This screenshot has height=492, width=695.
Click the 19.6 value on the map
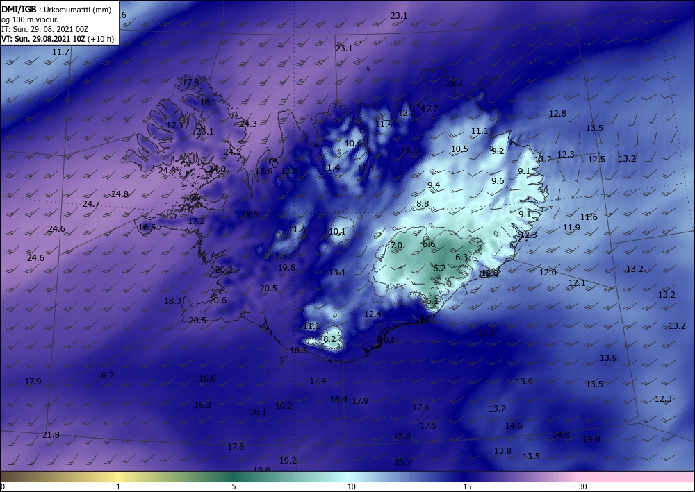286,268
